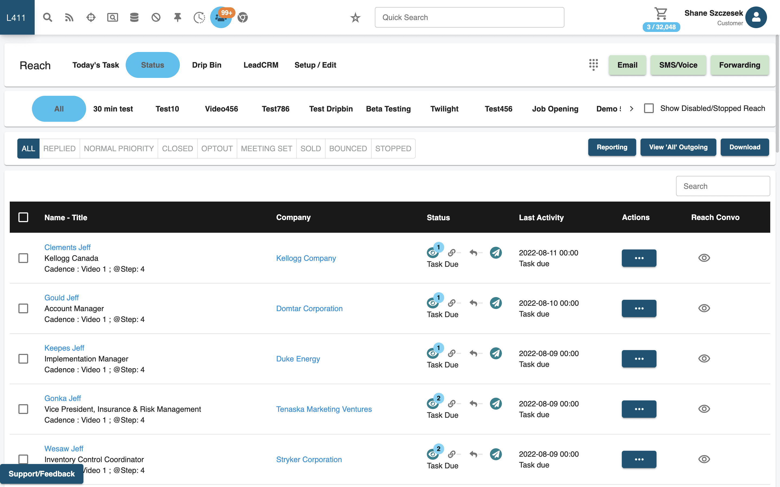Open the team icon with 99+ badge

(221, 17)
